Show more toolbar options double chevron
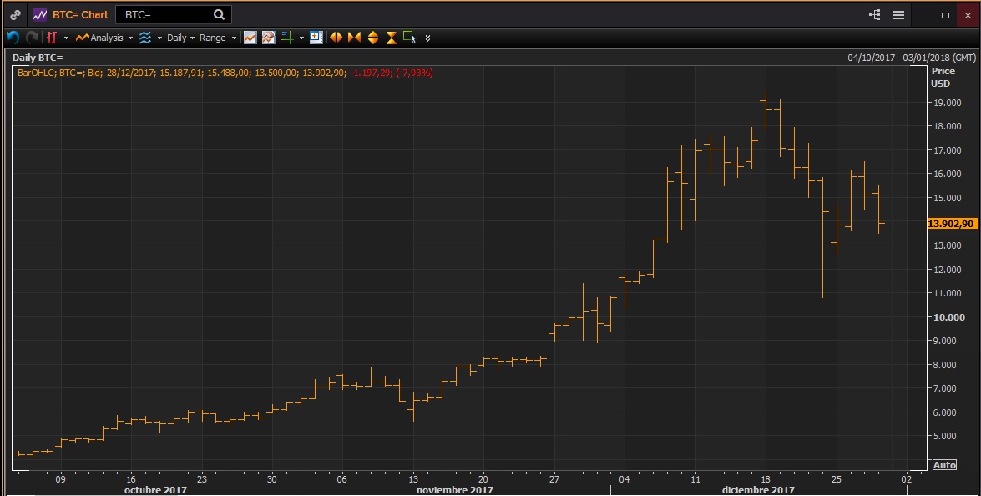The height and width of the screenshot is (496, 981). point(428,38)
